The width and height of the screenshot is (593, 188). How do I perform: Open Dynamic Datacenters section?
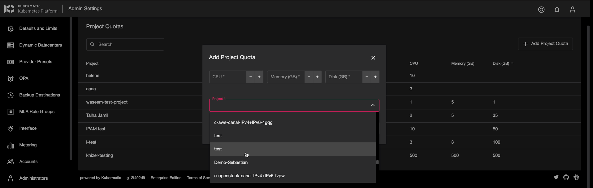(x=41, y=45)
